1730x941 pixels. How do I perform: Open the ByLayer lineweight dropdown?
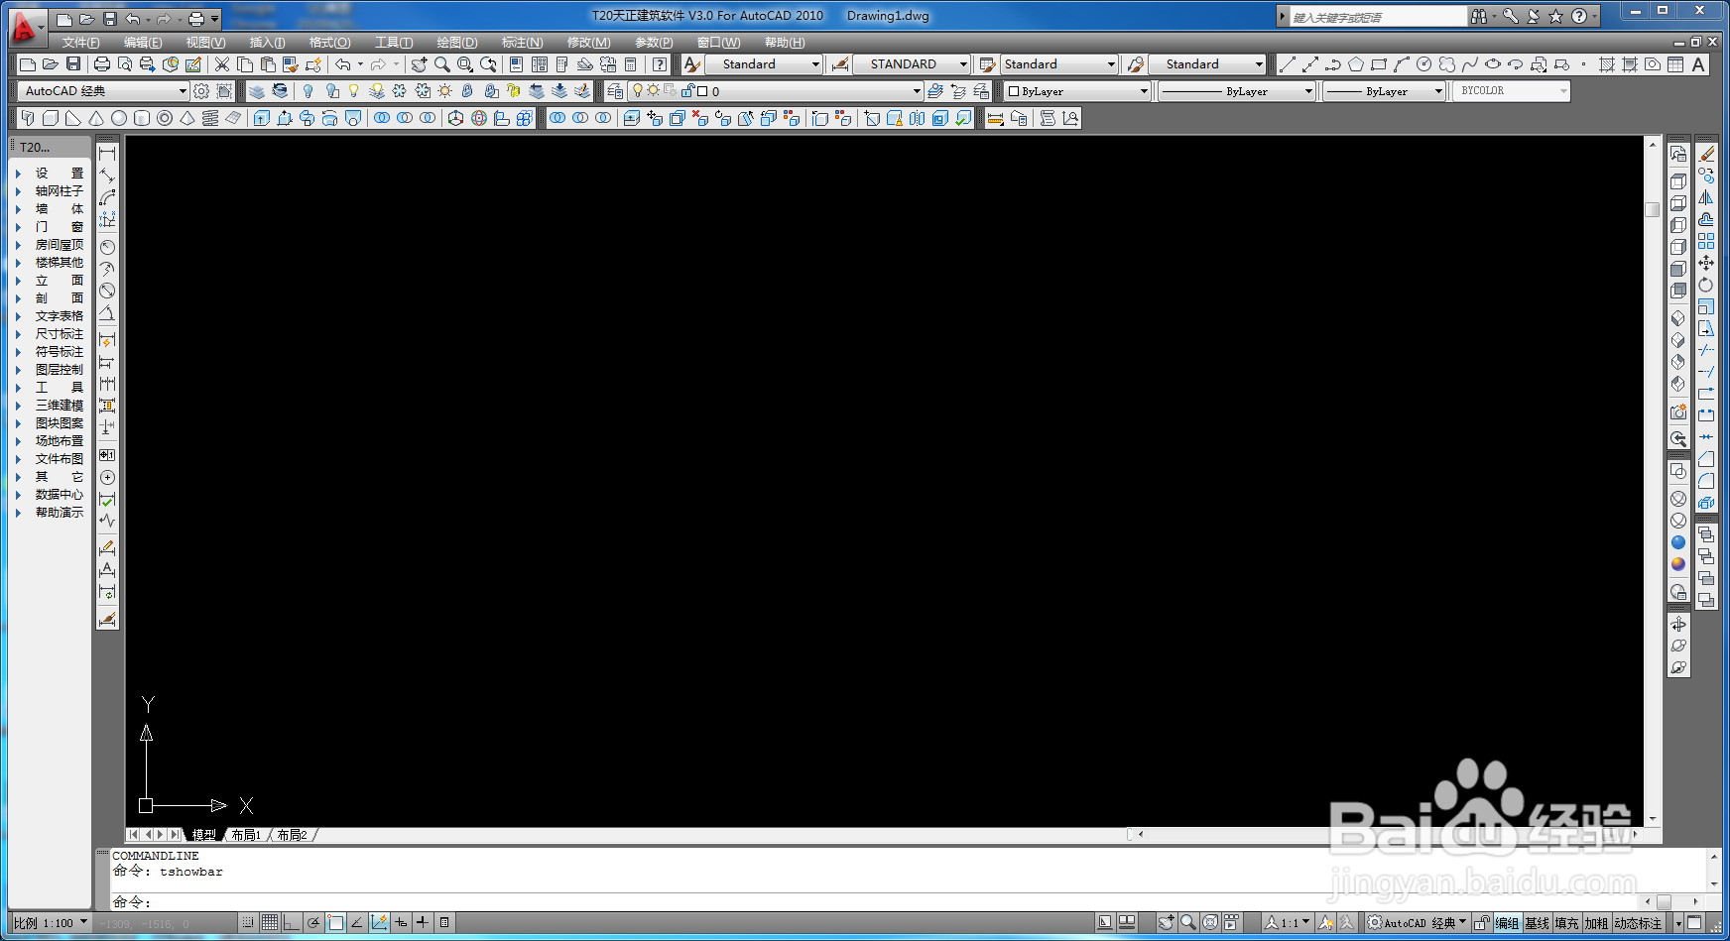click(1385, 91)
